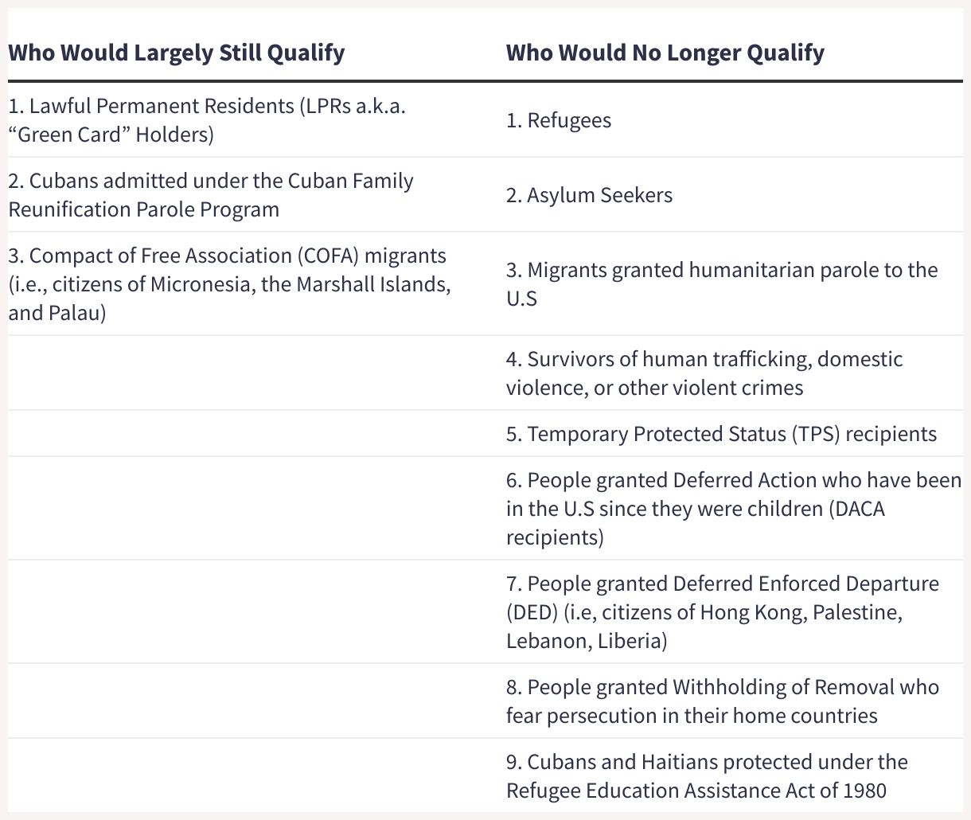Select the DACA recipients entry
971x820 pixels.
tap(732, 509)
